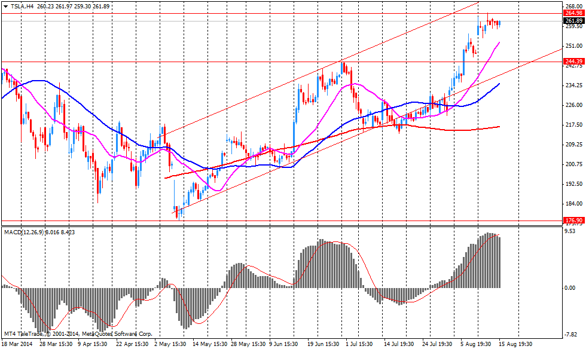Viewport: 586px width, 349px height.
Task: Select the 184.00 price scale value
Action: pyautogui.click(x=575, y=204)
